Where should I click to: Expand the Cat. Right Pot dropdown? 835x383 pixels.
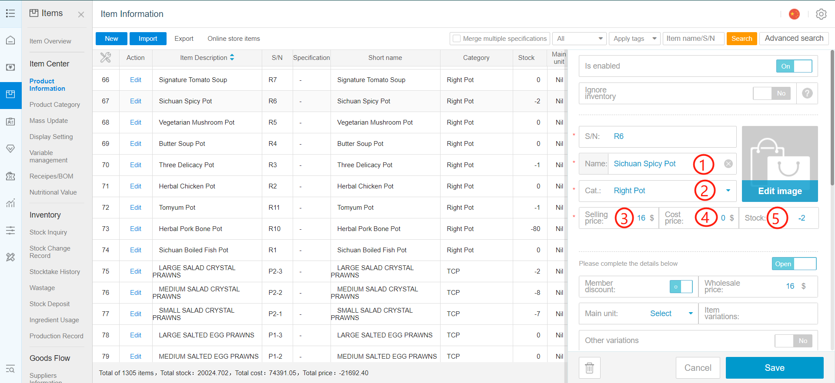[728, 191]
